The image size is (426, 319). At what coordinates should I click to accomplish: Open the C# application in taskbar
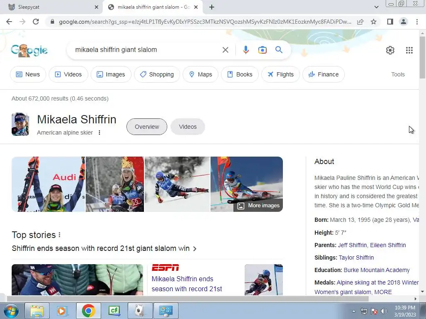[114, 311]
